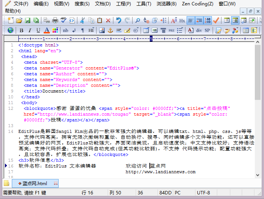
Task: Insert an underline tag with U
Action: (x=38, y=30)
